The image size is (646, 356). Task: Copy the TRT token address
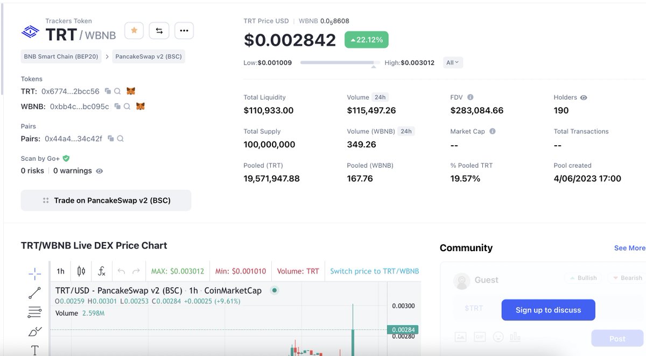(x=108, y=91)
